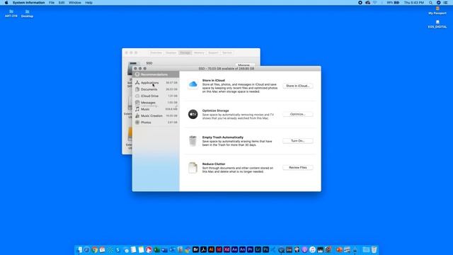
Task: Open the Apple menu
Action: [x=6, y=3]
